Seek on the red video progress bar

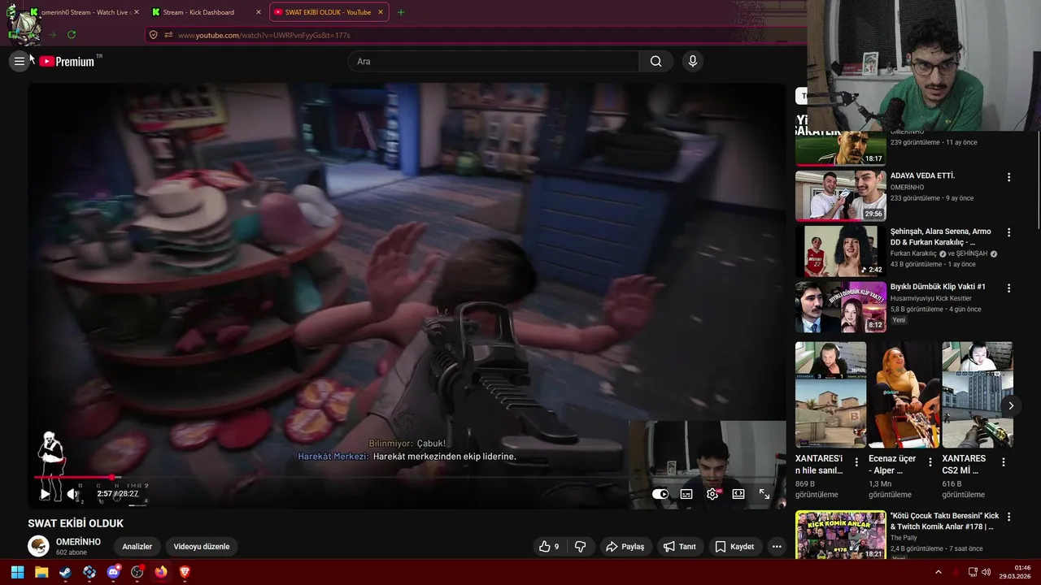click(x=407, y=478)
